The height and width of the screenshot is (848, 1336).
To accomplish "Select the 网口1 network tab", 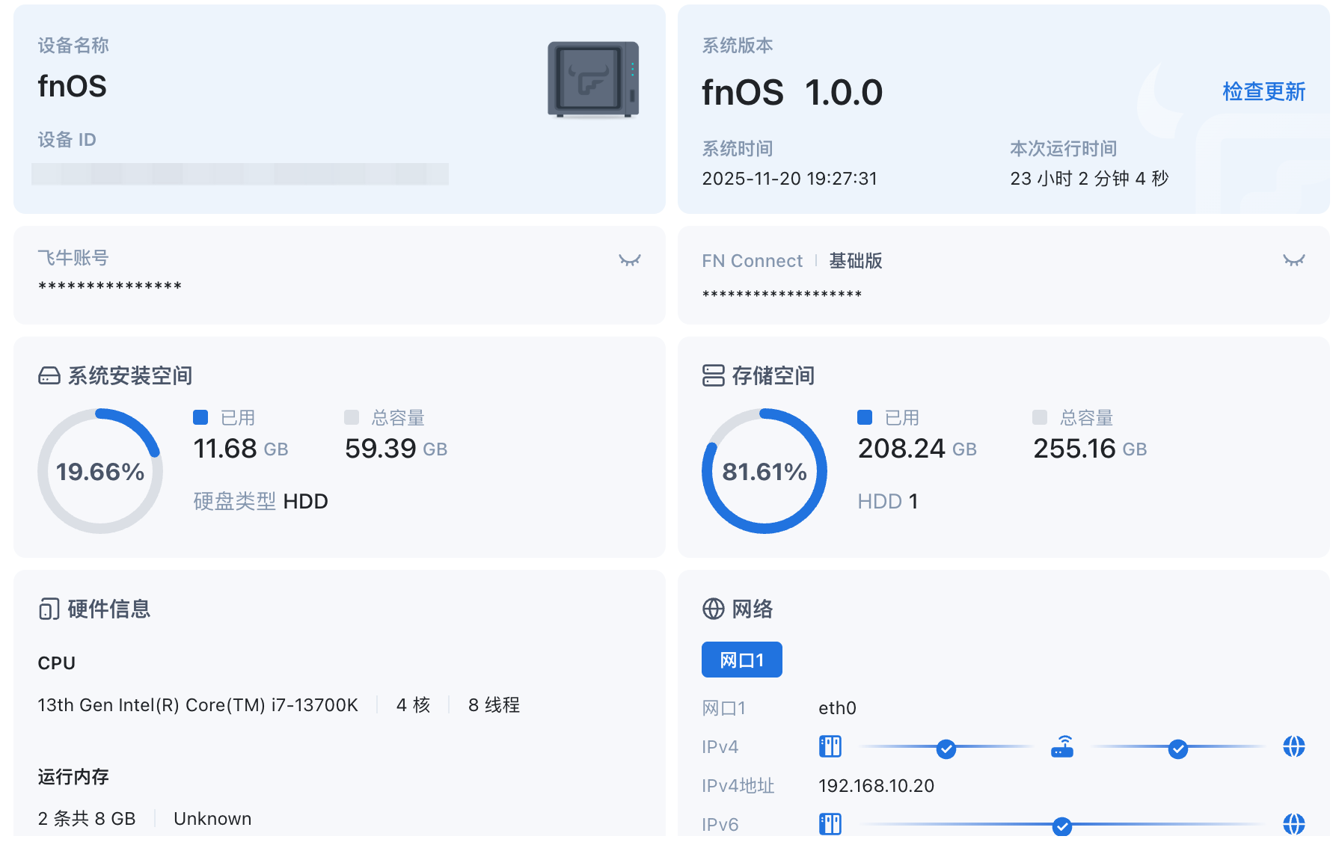I will click(741, 660).
